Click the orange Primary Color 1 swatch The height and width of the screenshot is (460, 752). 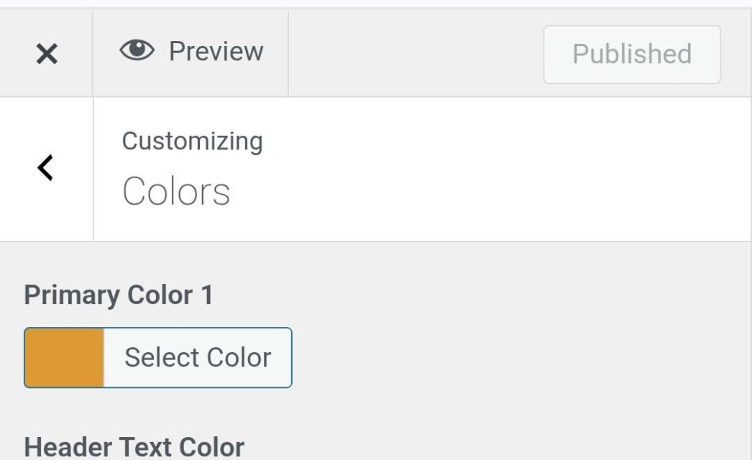(x=65, y=358)
